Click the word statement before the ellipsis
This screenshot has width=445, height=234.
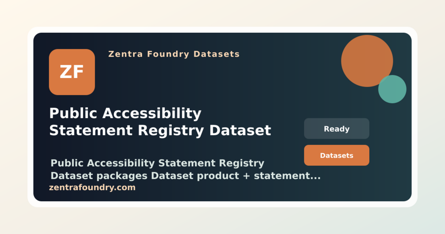282,176
